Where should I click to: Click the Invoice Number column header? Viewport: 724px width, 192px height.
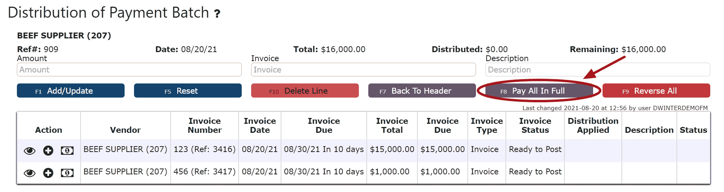(204, 125)
